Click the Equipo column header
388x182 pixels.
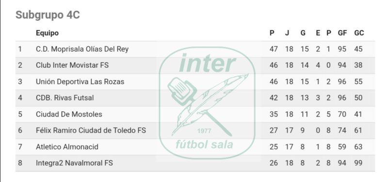[47, 33]
